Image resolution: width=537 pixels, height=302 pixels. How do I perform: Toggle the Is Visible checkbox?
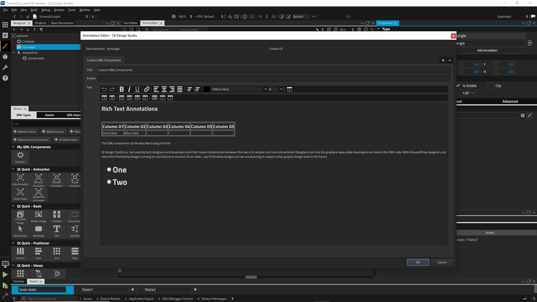click(x=458, y=86)
